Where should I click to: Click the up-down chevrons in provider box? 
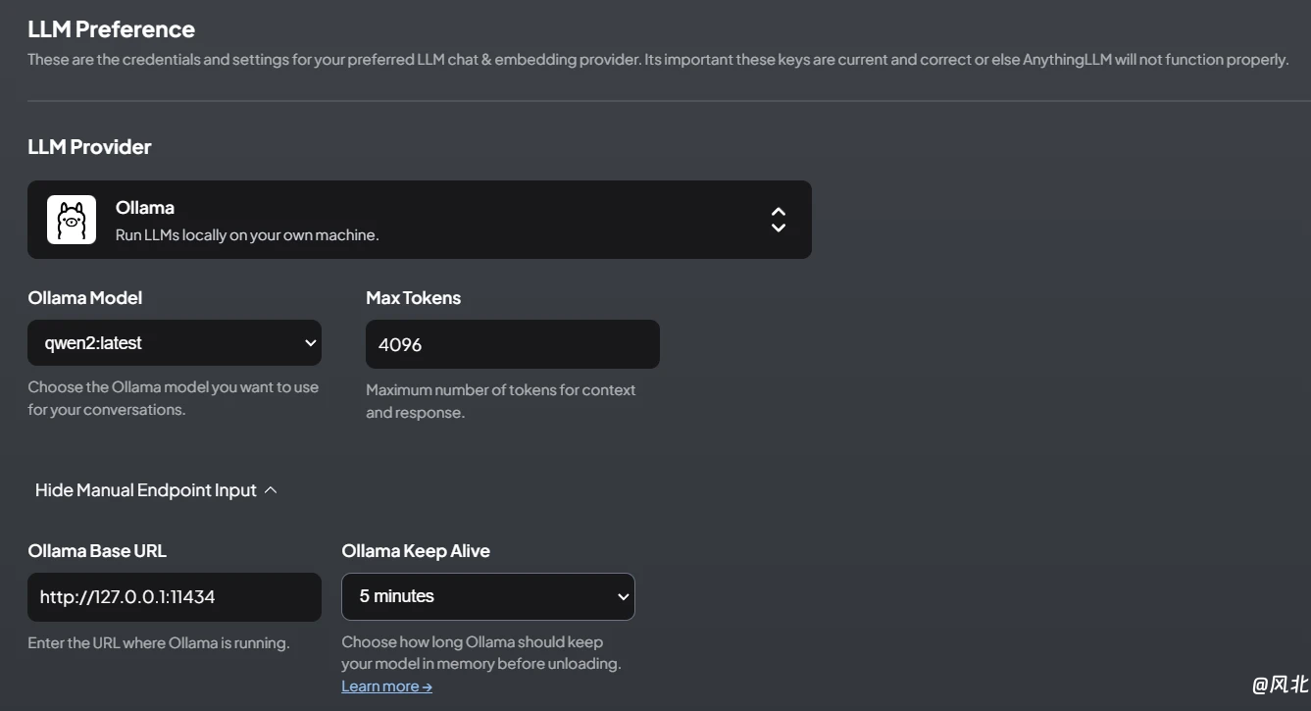point(778,220)
